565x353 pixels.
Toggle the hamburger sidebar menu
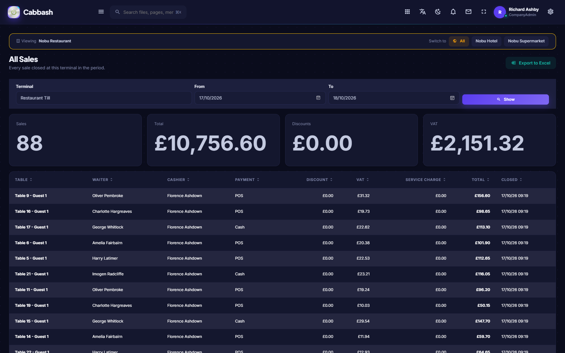tap(101, 12)
